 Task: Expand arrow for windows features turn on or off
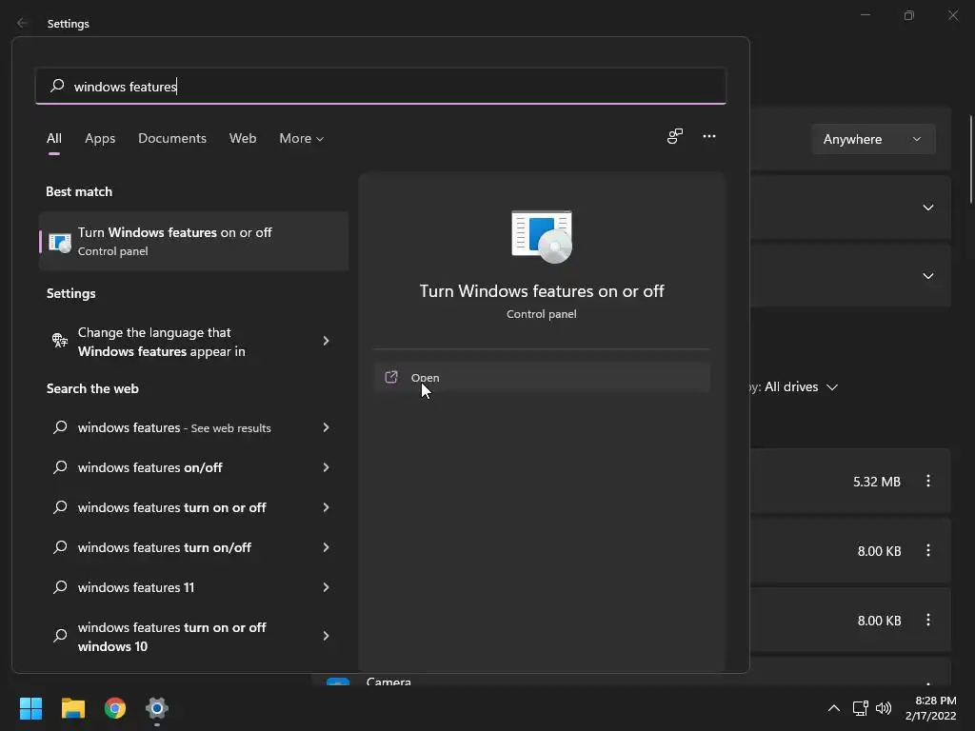(326, 507)
